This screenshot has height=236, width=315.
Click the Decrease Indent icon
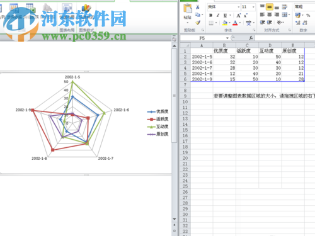click(x=262, y=22)
